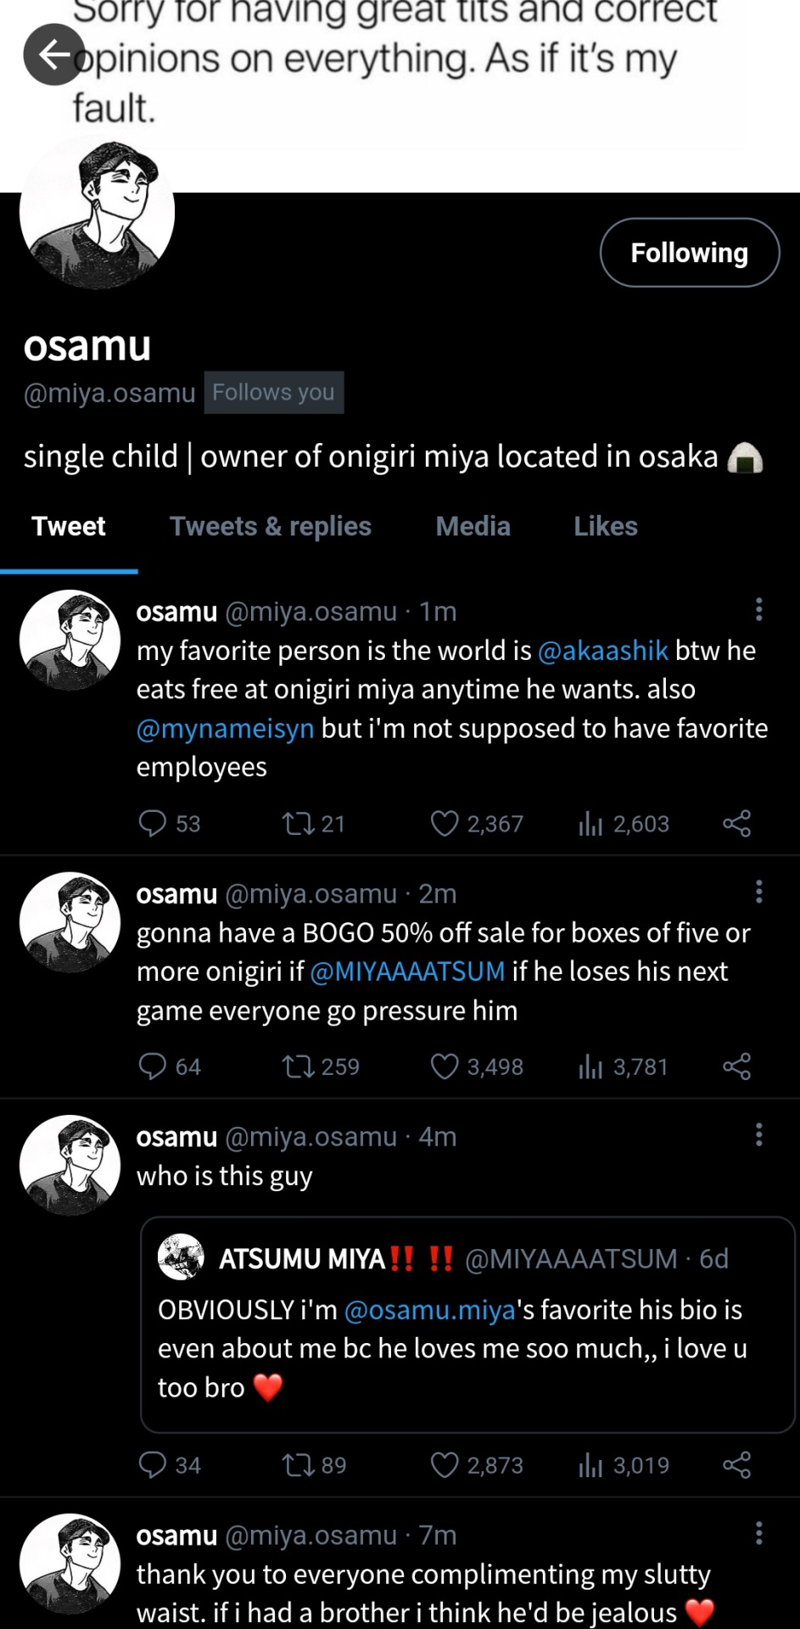
Task: Expand options menu on the 4m tweet
Action: pos(758,1134)
